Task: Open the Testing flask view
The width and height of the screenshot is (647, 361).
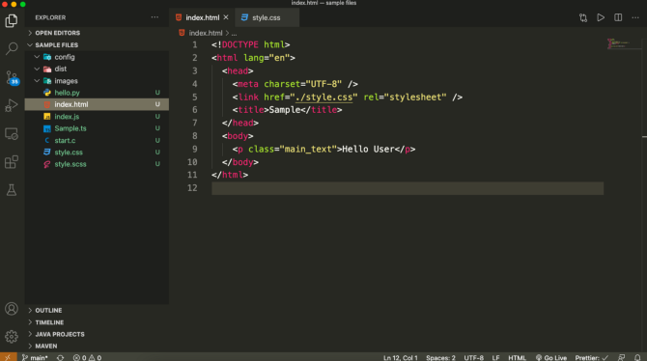Action: pos(12,190)
